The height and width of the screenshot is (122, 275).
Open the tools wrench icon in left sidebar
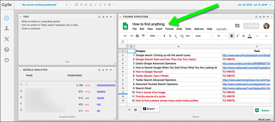(7, 39)
